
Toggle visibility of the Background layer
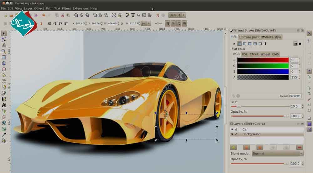pos(232,134)
